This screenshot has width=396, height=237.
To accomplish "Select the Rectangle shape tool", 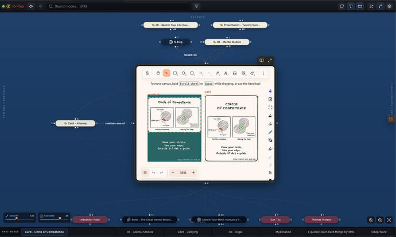I will [x=175, y=73].
